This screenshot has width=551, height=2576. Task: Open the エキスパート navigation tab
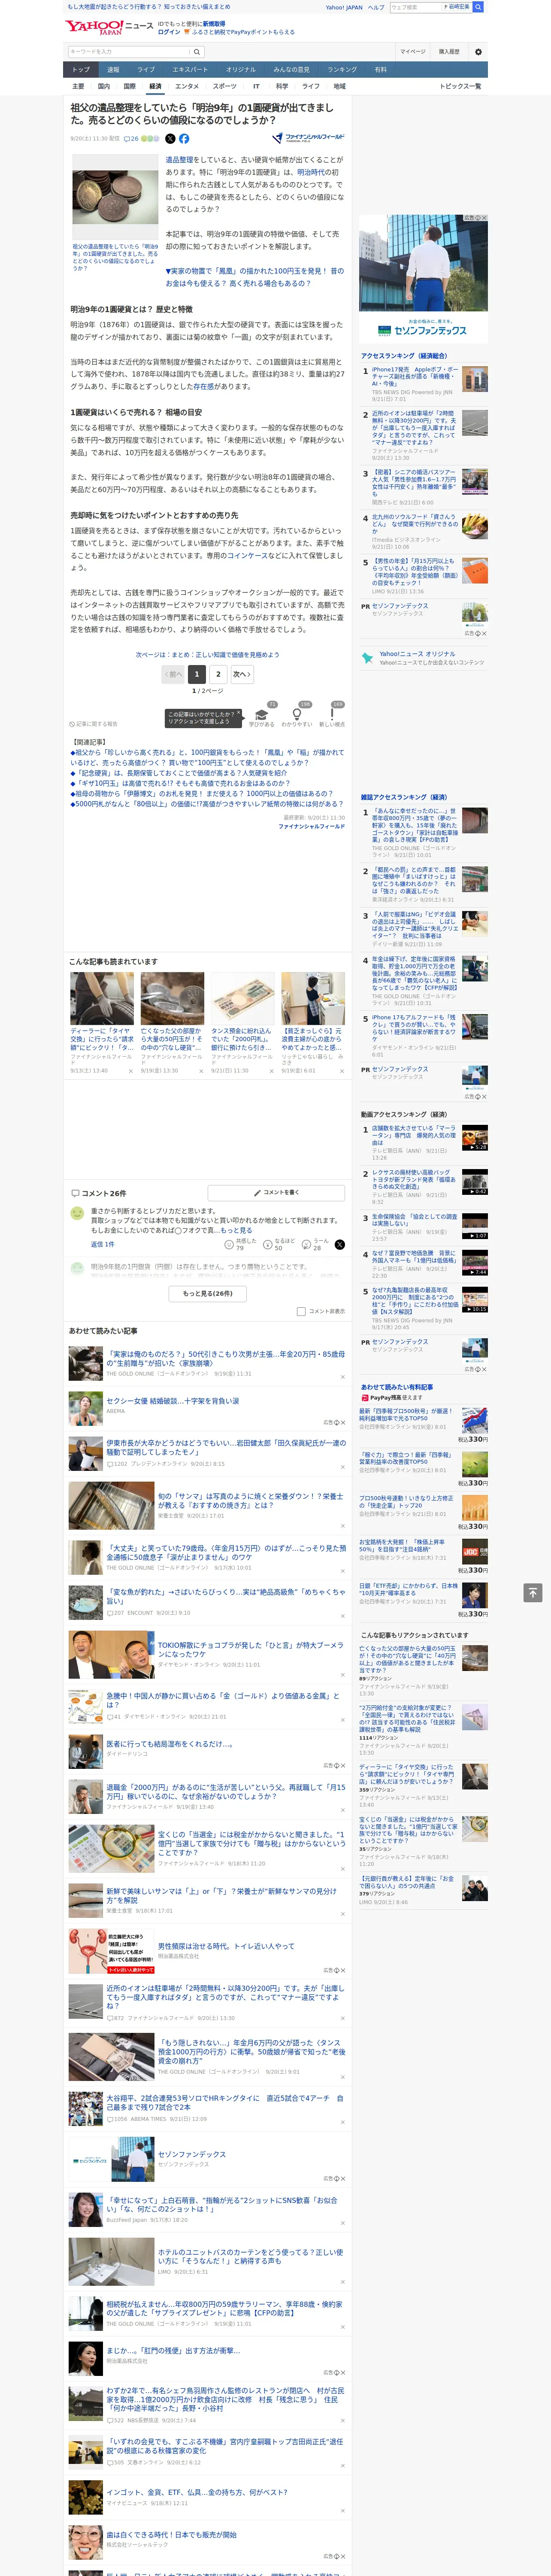tap(190, 70)
